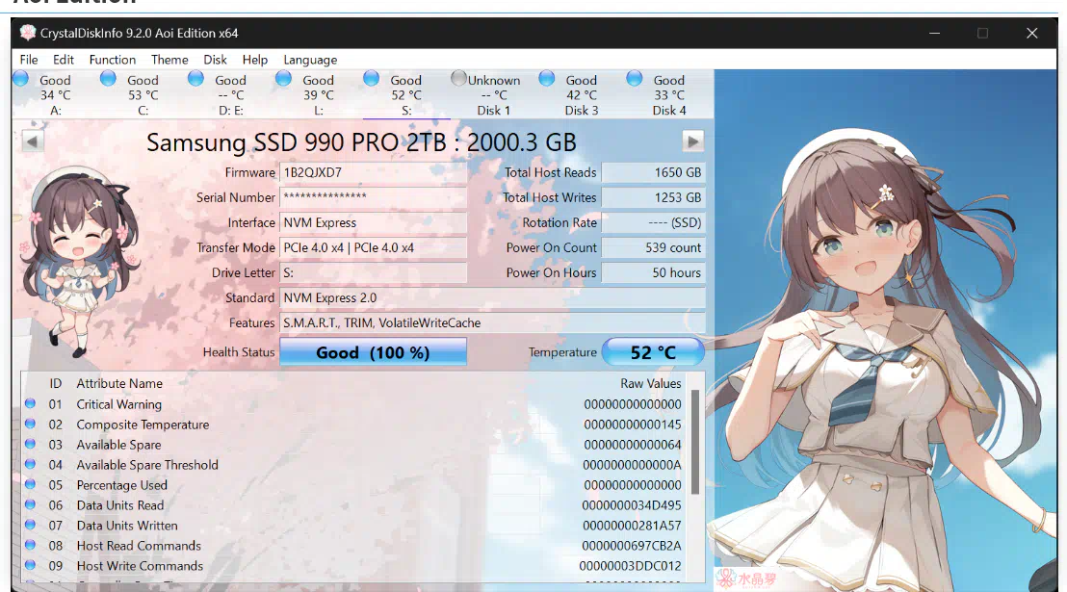1067x592 pixels.
Task: Select the Data Units Written attribute name
Action: pyautogui.click(x=127, y=526)
